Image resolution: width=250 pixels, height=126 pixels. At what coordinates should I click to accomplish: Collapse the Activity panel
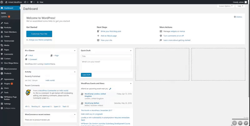(75, 72)
